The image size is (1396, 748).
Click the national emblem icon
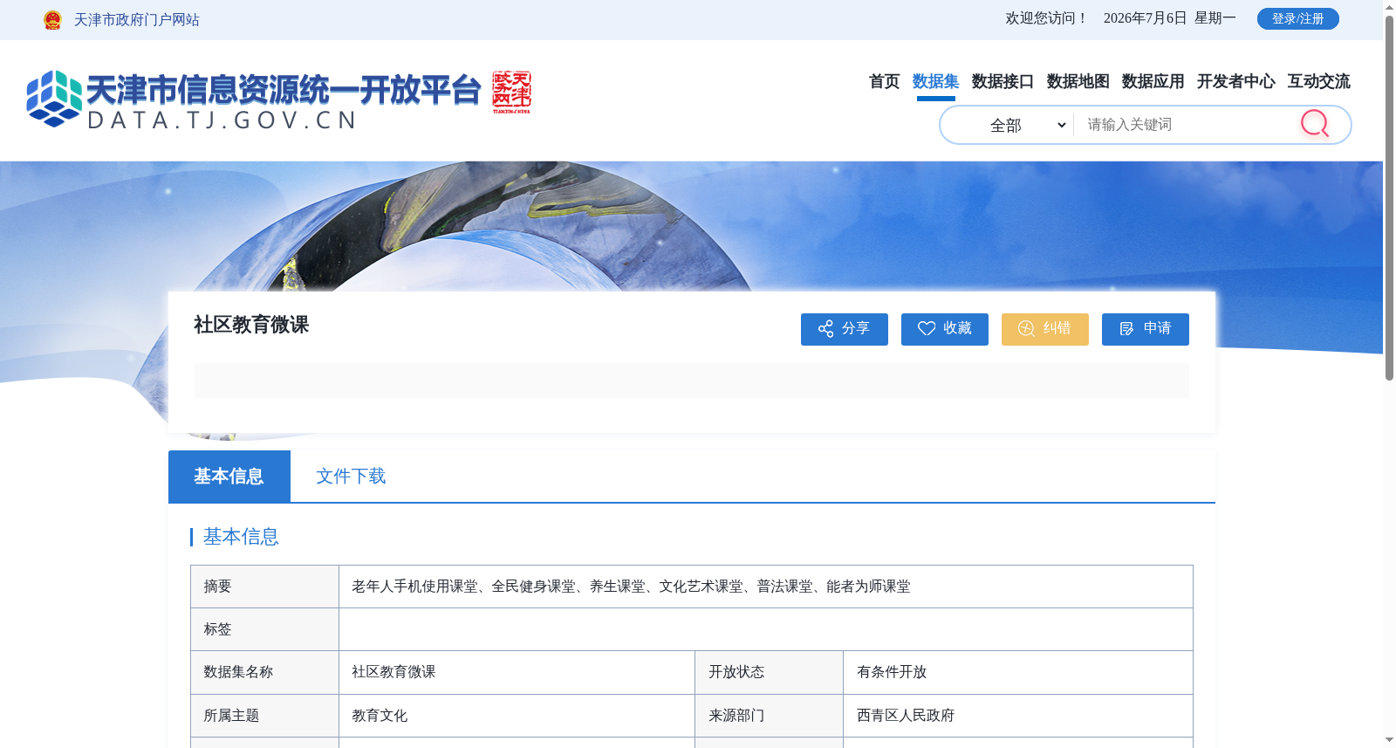52,19
